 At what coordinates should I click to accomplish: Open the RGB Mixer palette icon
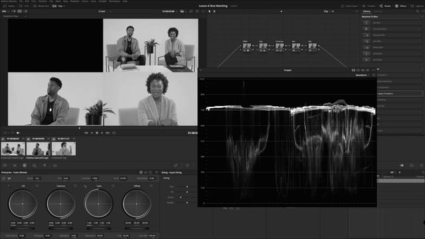coord(44,165)
